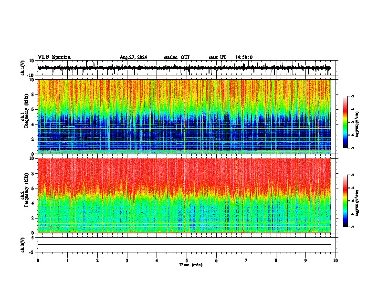Click time axis tick label "10" at bottom right
This screenshot has height=292, width=378.
pyautogui.click(x=336, y=261)
